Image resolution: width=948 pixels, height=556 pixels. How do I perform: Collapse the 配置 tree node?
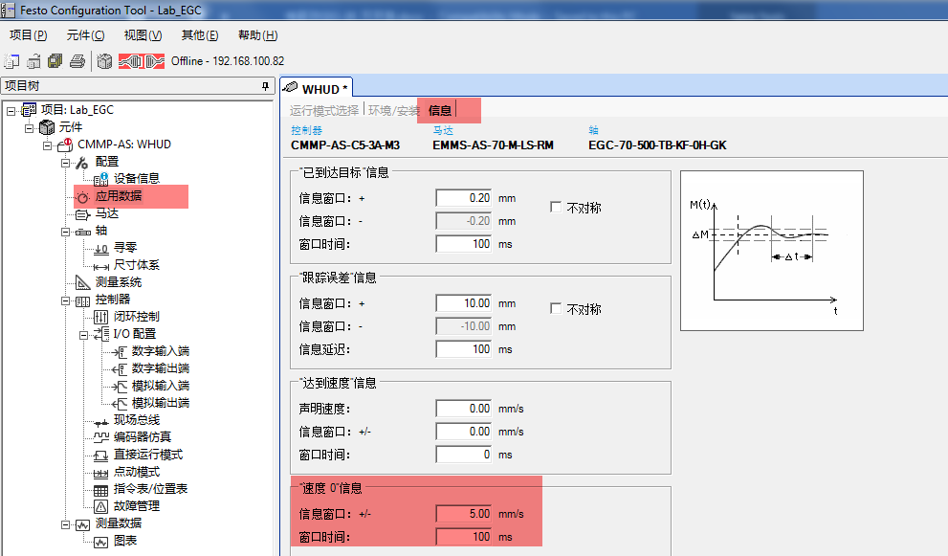click(x=65, y=162)
